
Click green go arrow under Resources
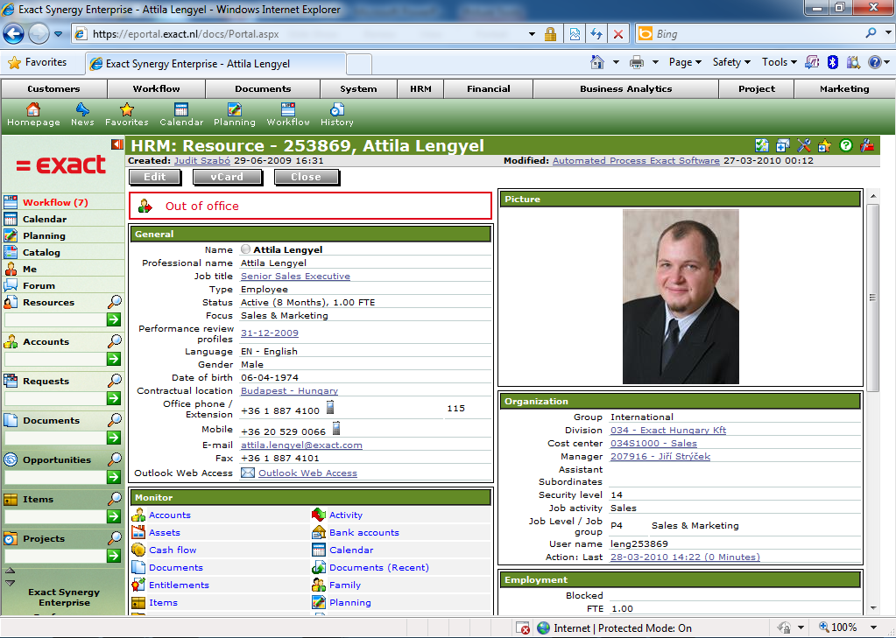pyautogui.click(x=114, y=319)
